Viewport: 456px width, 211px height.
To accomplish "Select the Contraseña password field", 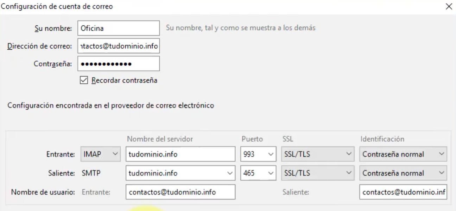I will tap(118, 64).
